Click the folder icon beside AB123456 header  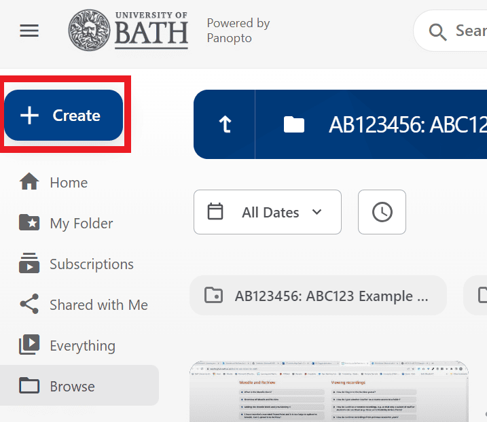point(294,124)
